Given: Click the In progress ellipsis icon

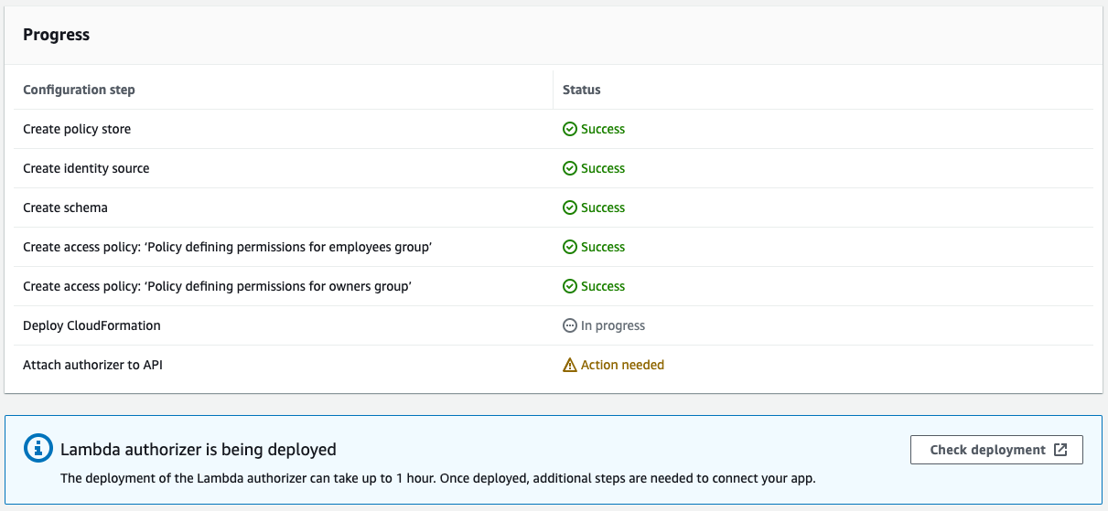Looking at the screenshot, I should (569, 325).
